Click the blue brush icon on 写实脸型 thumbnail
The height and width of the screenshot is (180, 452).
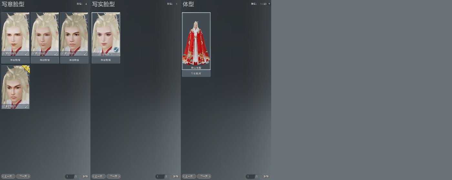pos(116,50)
